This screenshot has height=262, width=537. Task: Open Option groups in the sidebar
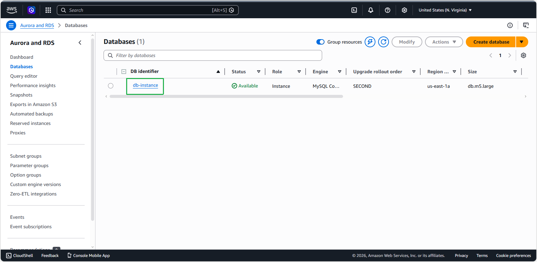(x=26, y=175)
